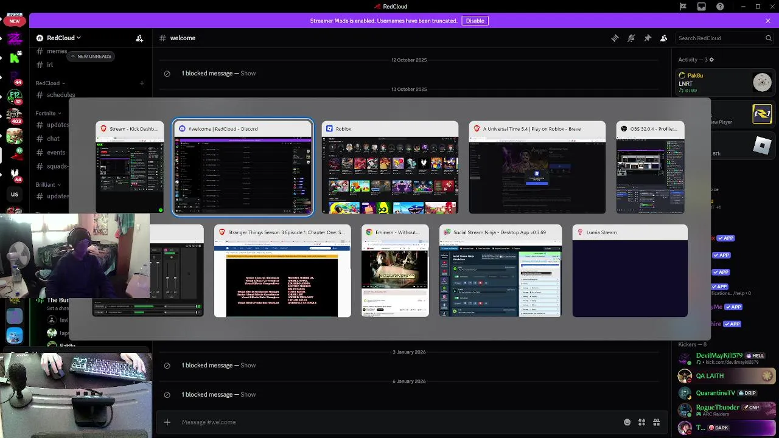Open server icon with 403 badge

[15, 116]
